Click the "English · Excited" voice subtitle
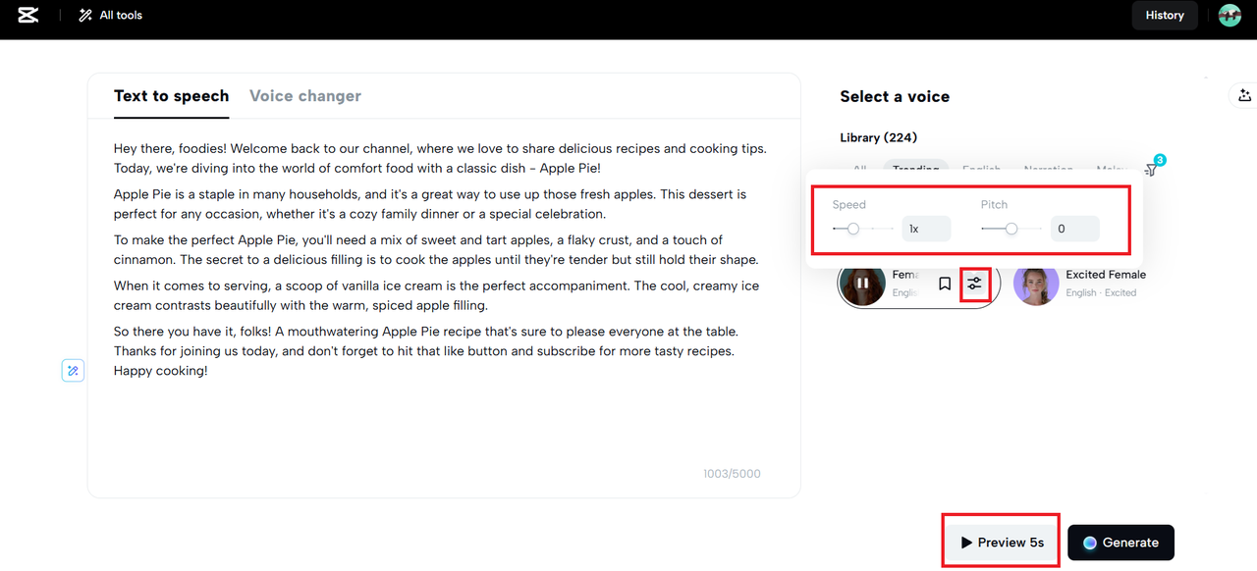 click(x=1101, y=292)
